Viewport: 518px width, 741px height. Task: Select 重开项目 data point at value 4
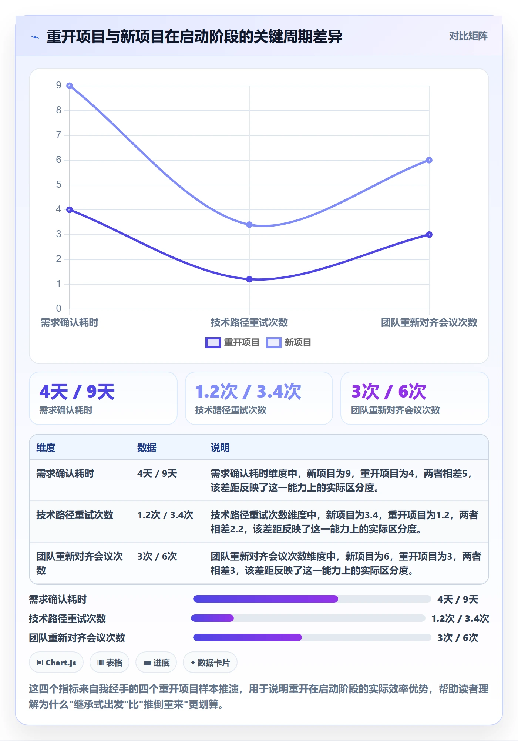(70, 210)
